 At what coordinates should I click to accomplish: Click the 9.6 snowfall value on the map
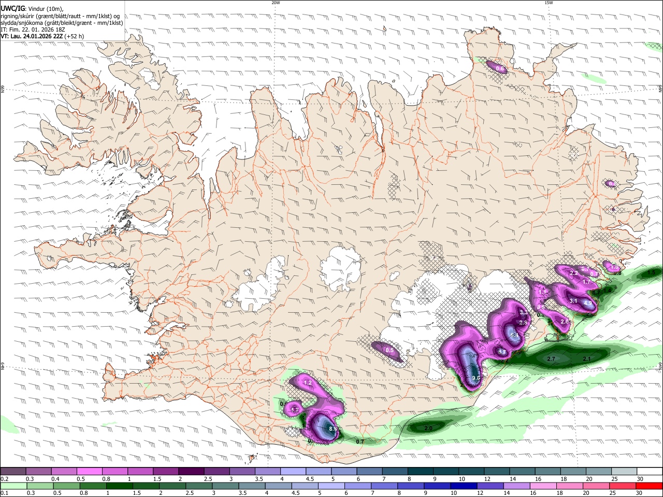pos(477,378)
